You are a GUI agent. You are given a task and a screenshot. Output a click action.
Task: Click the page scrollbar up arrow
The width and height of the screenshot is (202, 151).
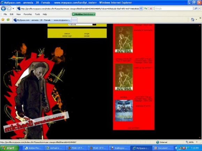pos(200,25)
